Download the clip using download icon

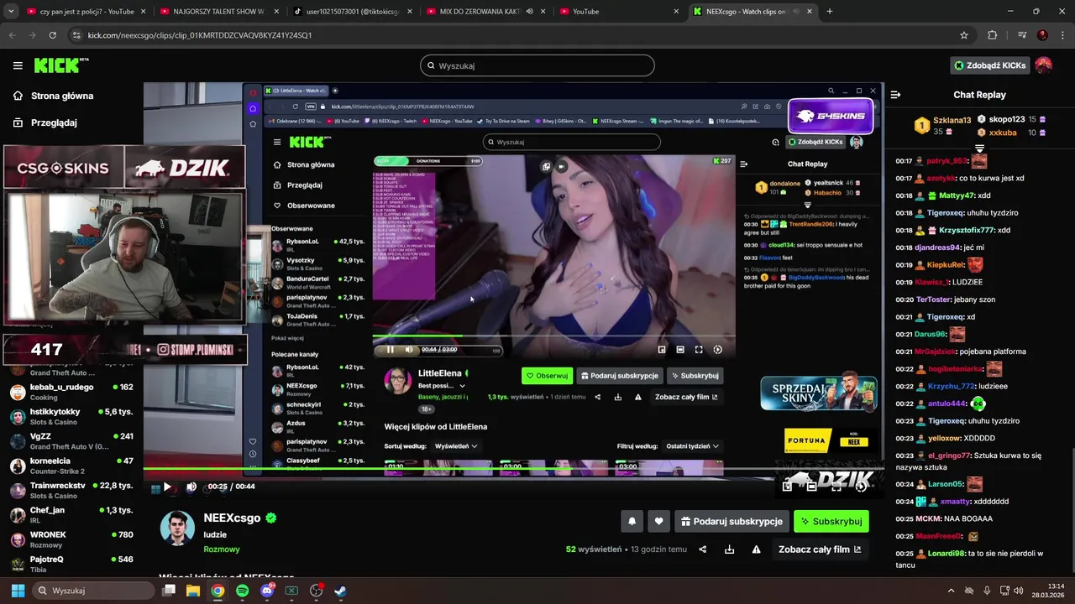click(729, 549)
